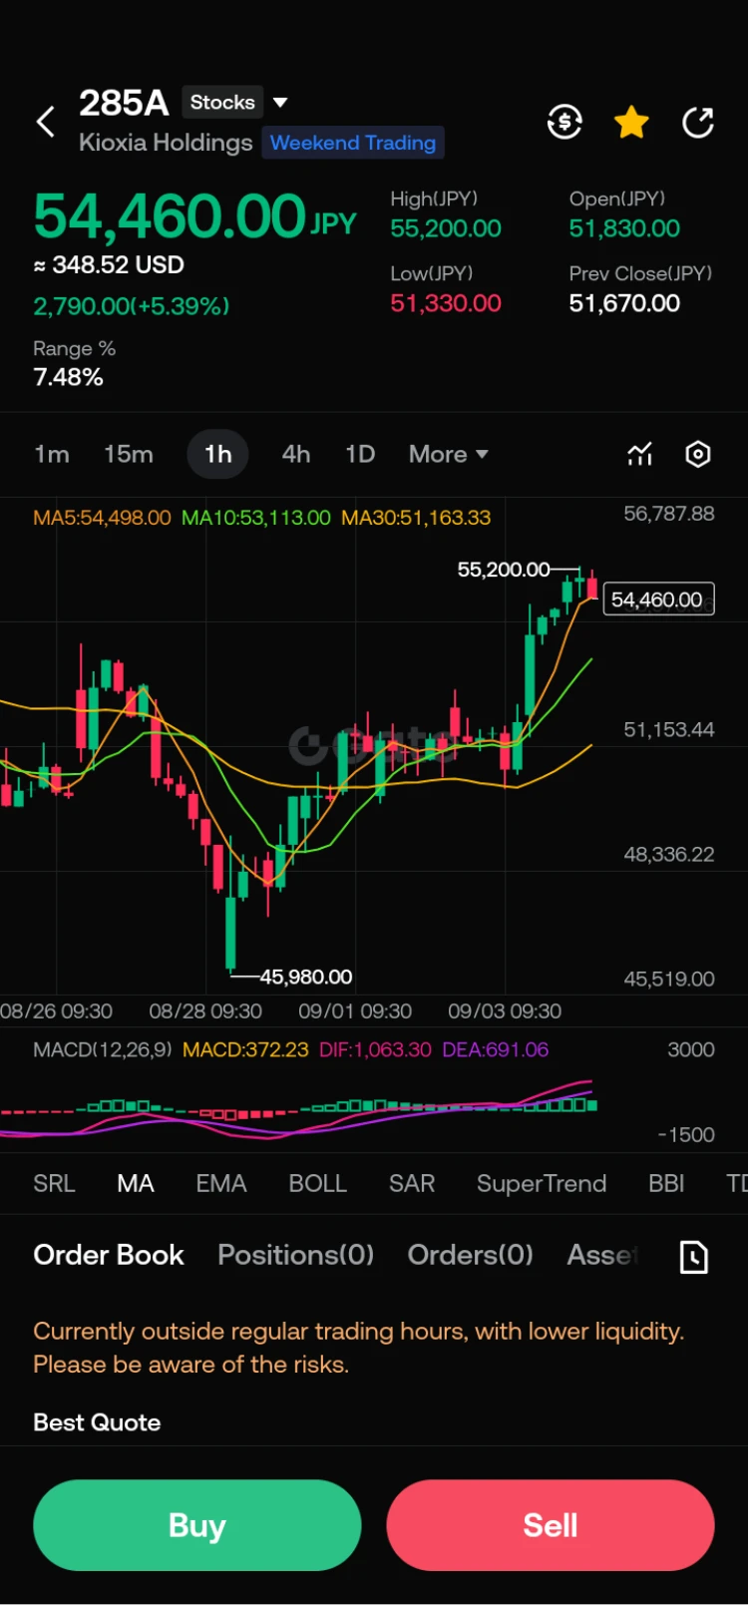This screenshot has height=1605, width=748.
Task: Switch to SAR indicator
Action: pyautogui.click(x=412, y=1183)
